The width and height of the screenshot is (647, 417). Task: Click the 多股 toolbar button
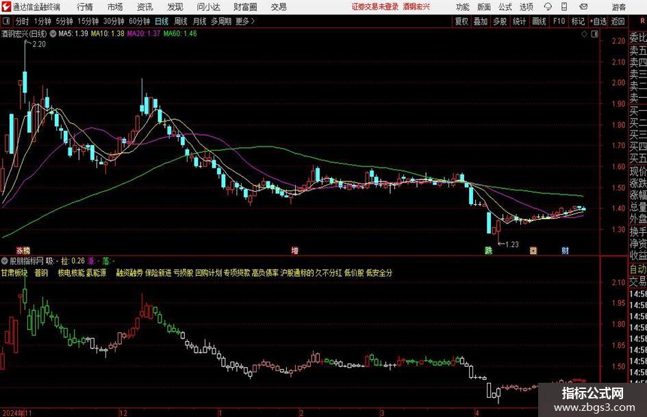pos(500,21)
